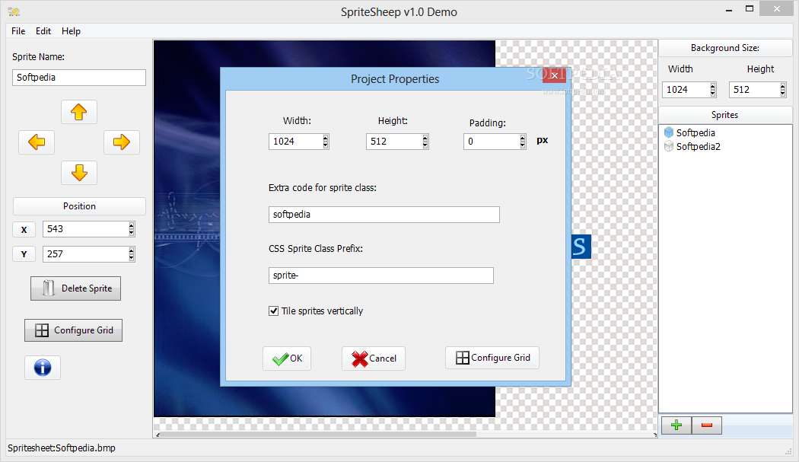Move sprite up with the up arrow
Viewport: 799px width, 462px height.
(x=79, y=112)
